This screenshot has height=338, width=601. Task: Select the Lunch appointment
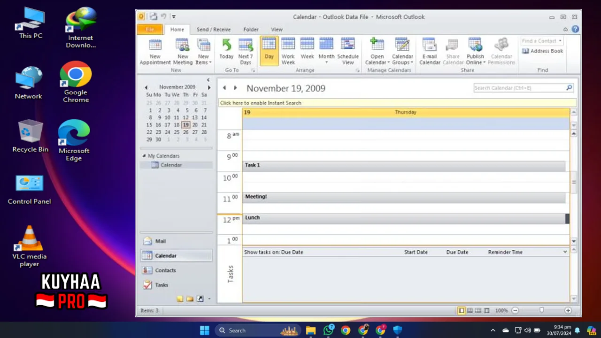(404, 218)
